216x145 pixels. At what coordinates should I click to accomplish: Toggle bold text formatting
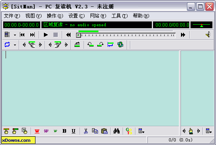tap(64, 131)
